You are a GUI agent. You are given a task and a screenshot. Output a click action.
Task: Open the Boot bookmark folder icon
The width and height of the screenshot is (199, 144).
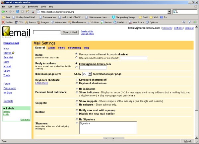pyautogui.click(x=4, y=17)
